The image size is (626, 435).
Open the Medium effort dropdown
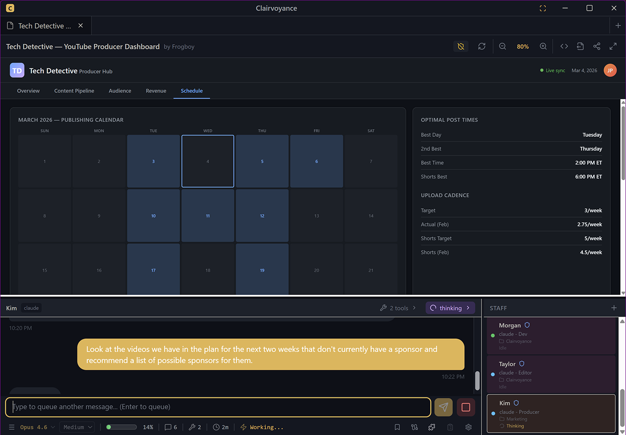pyautogui.click(x=77, y=427)
